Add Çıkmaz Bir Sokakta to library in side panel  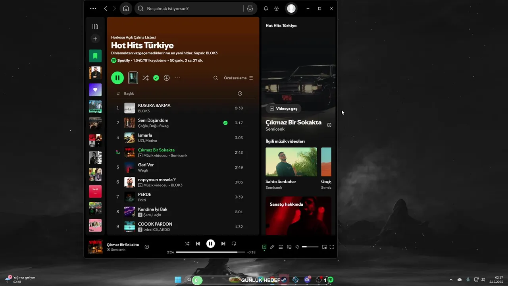click(329, 125)
